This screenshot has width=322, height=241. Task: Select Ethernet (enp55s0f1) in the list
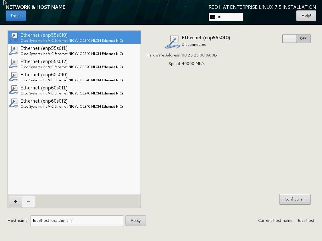click(74, 51)
